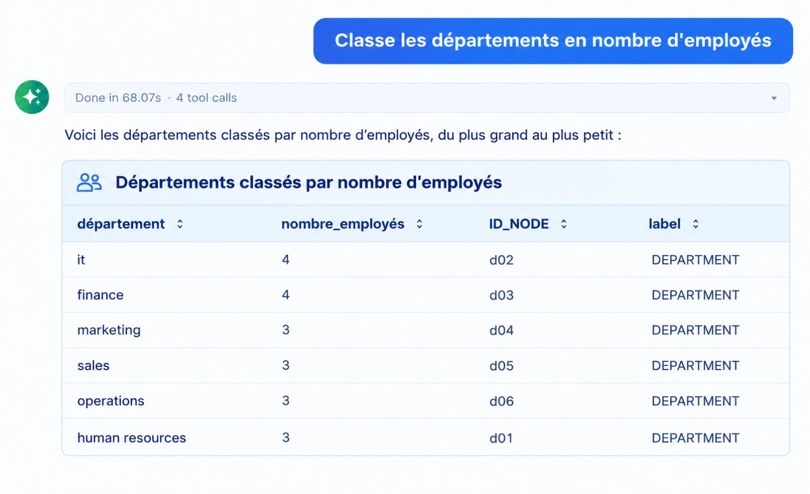Screen dimensions: 810x494
Task: Click the employee count in sales row
Action: (286, 365)
